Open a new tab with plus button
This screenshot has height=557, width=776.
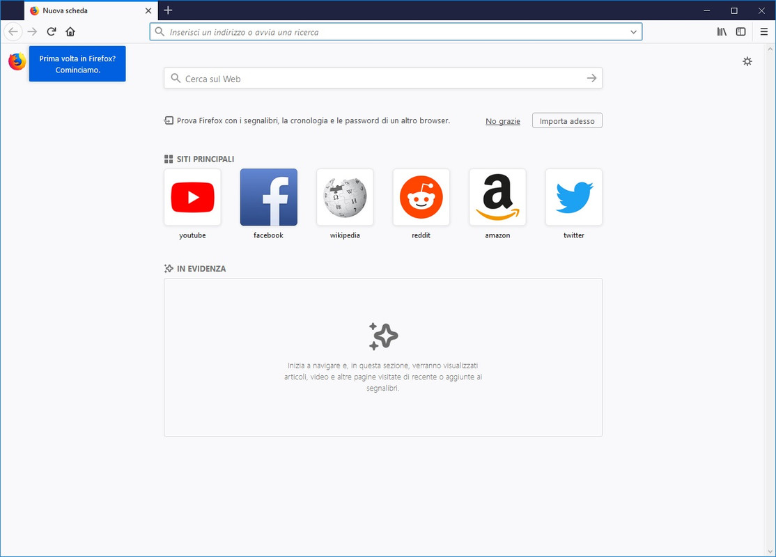pyautogui.click(x=169, y=10)
